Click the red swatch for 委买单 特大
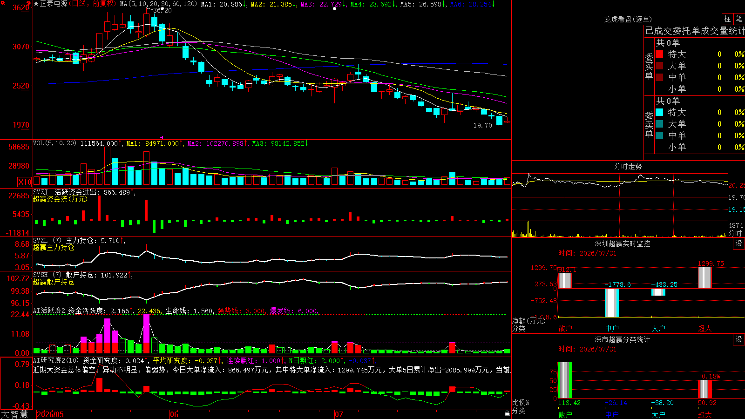The height and width of the screenshot is (419, 745). (x=659, y=54)
